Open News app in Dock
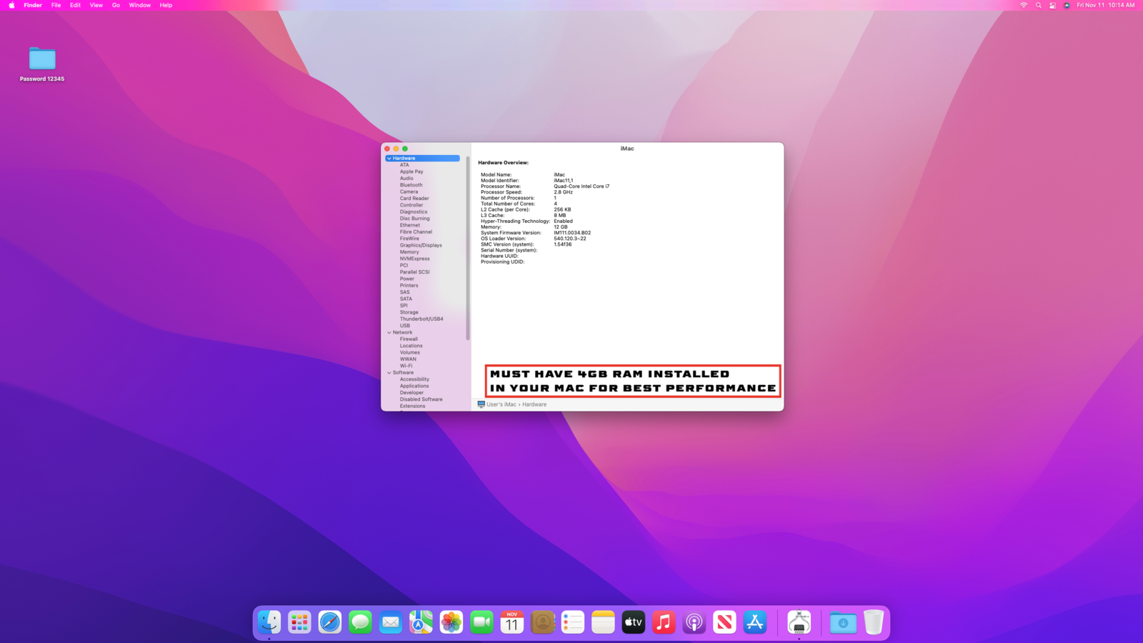The width and height of the screenshot is (1143, 643). tap(724, 622)
